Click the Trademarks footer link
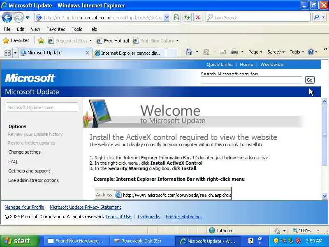329x247 pixels. pyautogui.click(x=148, y=217)
